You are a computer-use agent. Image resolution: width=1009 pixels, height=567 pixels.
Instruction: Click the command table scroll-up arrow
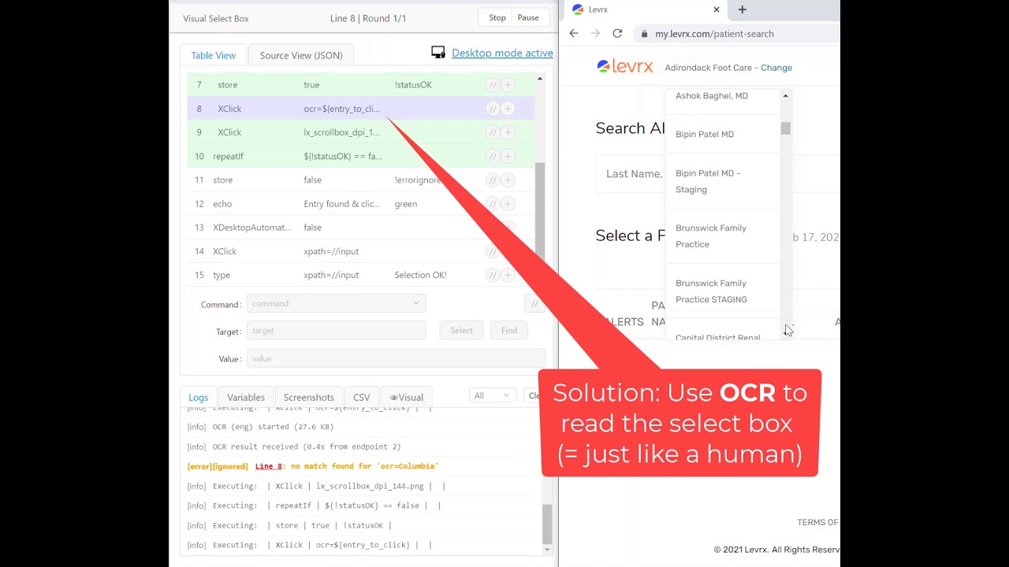pyautogui.click(x=540, y=79)
